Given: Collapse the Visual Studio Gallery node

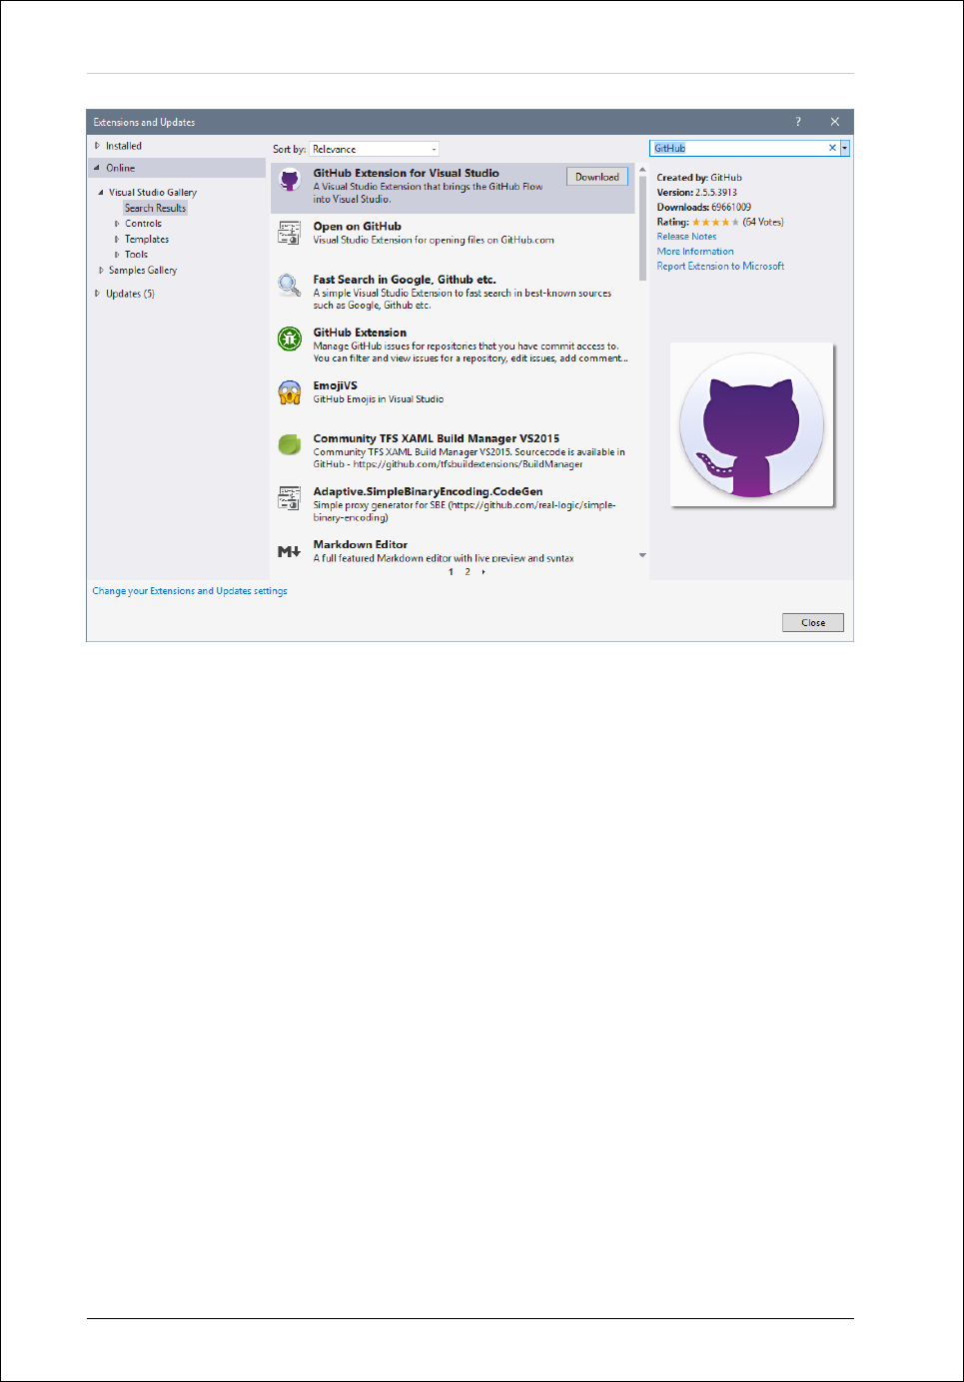Looking at the screenshot, I should [101, 192].
